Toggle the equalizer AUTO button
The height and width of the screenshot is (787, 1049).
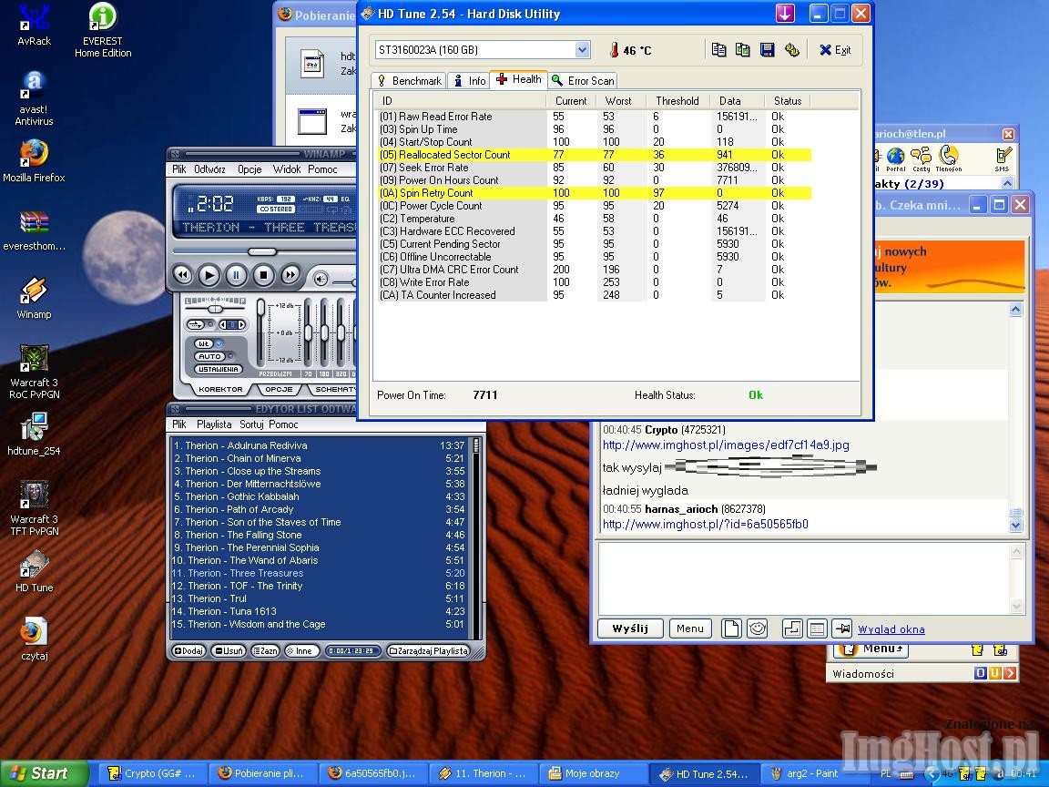click(x=211, y=356)
